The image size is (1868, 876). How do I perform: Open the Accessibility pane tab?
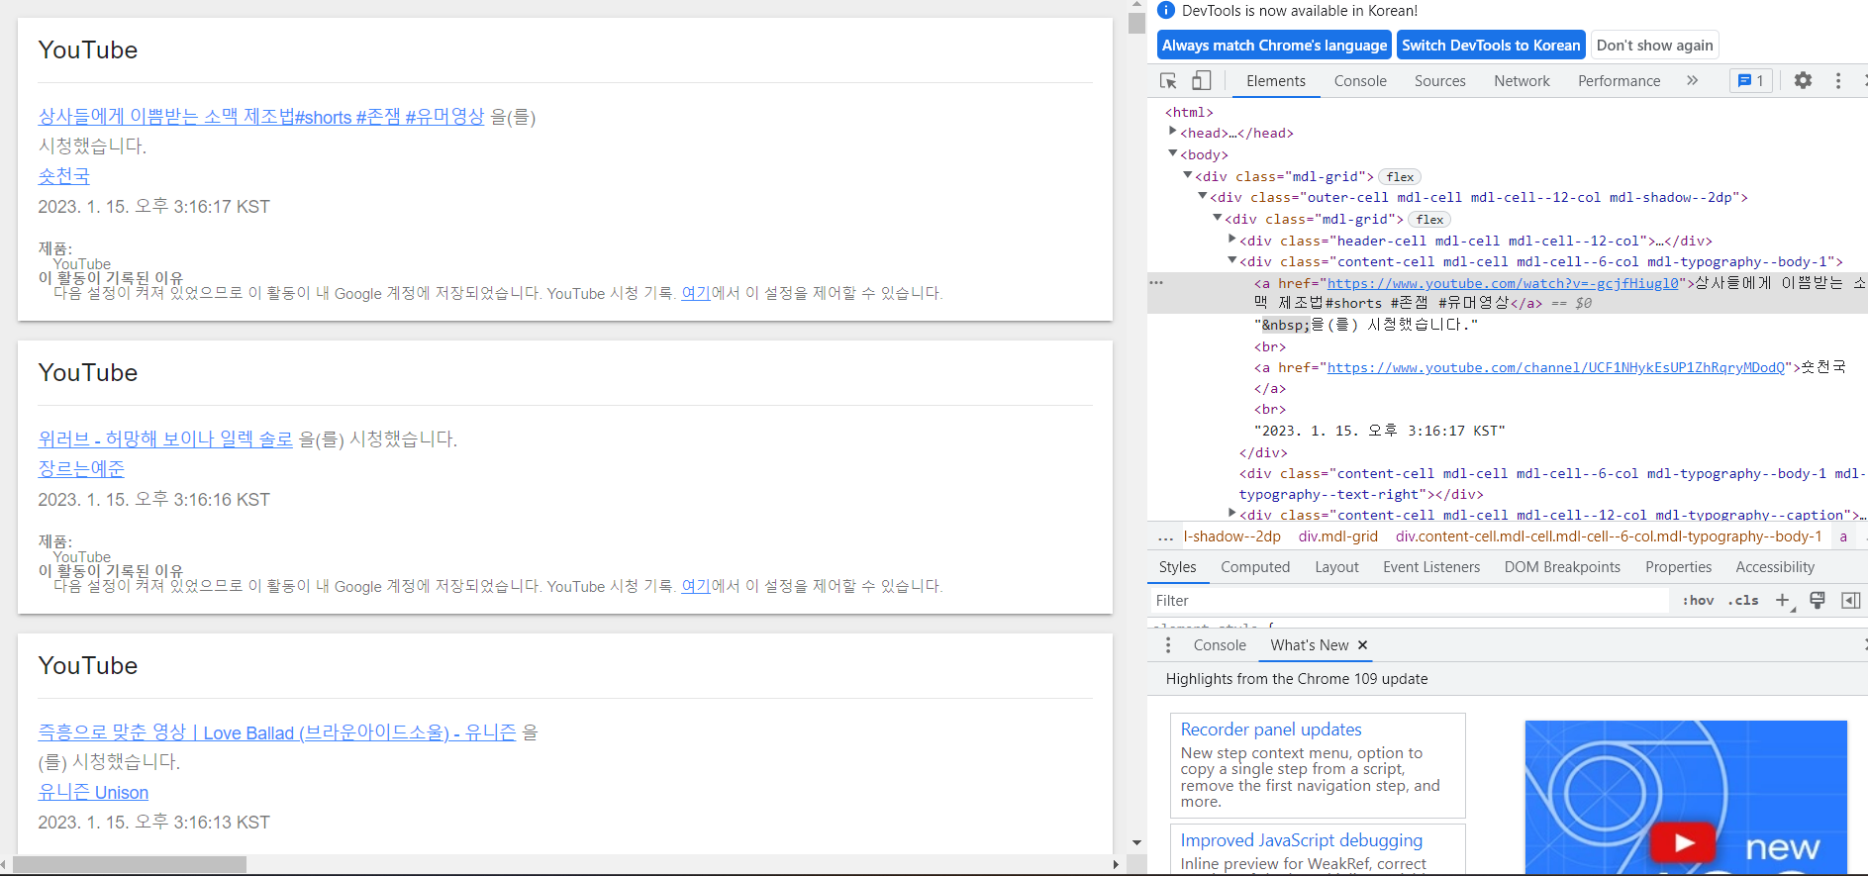pos(1775,567)
